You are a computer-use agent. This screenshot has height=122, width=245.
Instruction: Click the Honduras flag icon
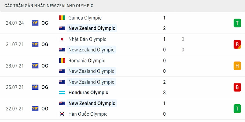point(62,93)
